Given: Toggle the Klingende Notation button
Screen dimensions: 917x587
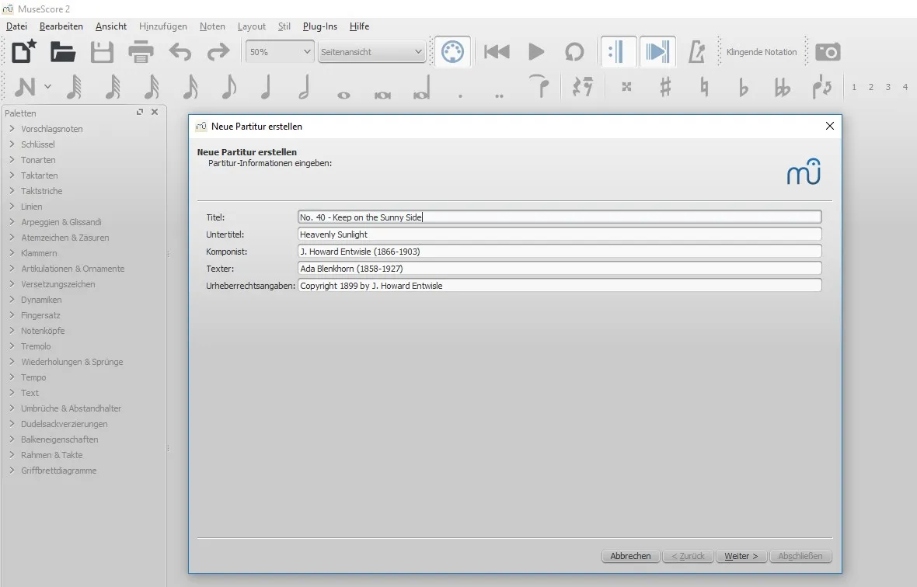Looking at the screenshot, I should click(762, 52).
